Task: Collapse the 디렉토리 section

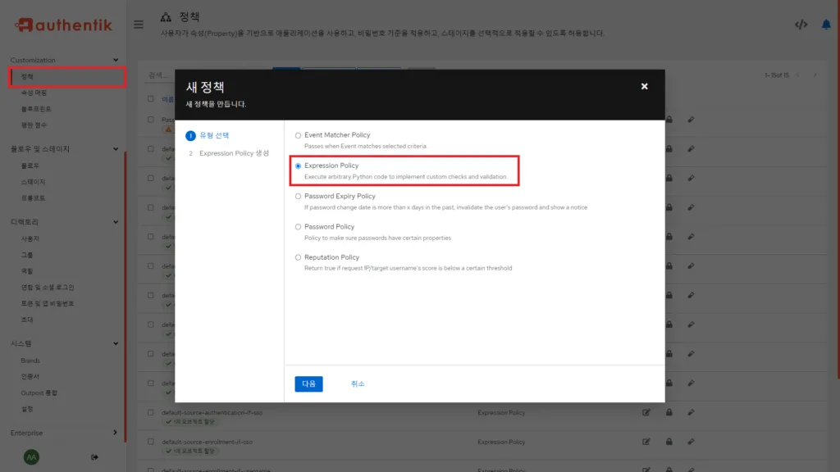Action: point(114,221)
